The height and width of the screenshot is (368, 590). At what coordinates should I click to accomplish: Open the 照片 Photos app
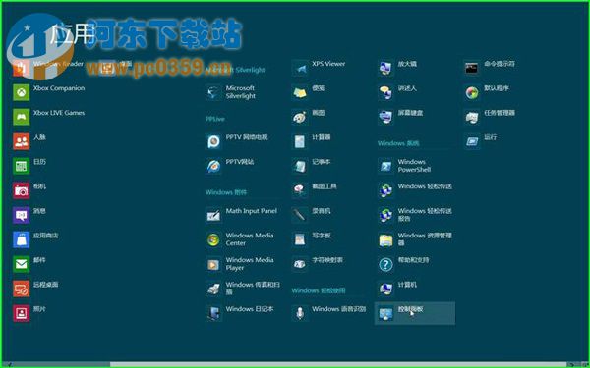(x=29, y=313)
